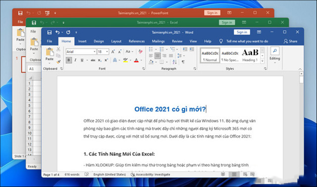This screenshot has height=187, width=317.
Task: Click Sign in on the PowerPoint window
Action: tap(212, 13)
